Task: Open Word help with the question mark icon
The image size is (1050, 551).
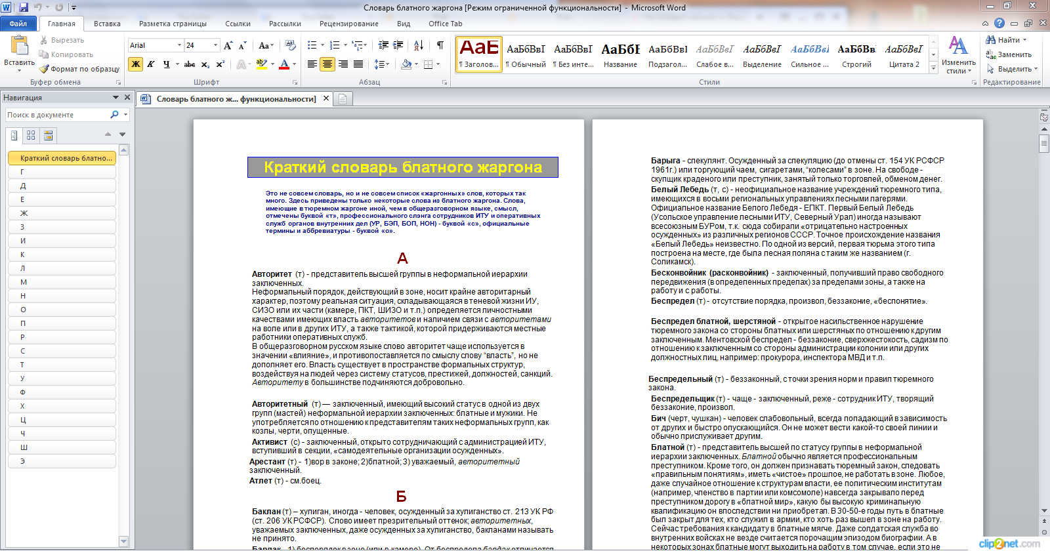Action: point(999,23)
